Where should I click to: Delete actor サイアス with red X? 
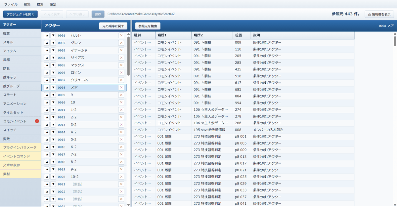[x=121, y=58]
